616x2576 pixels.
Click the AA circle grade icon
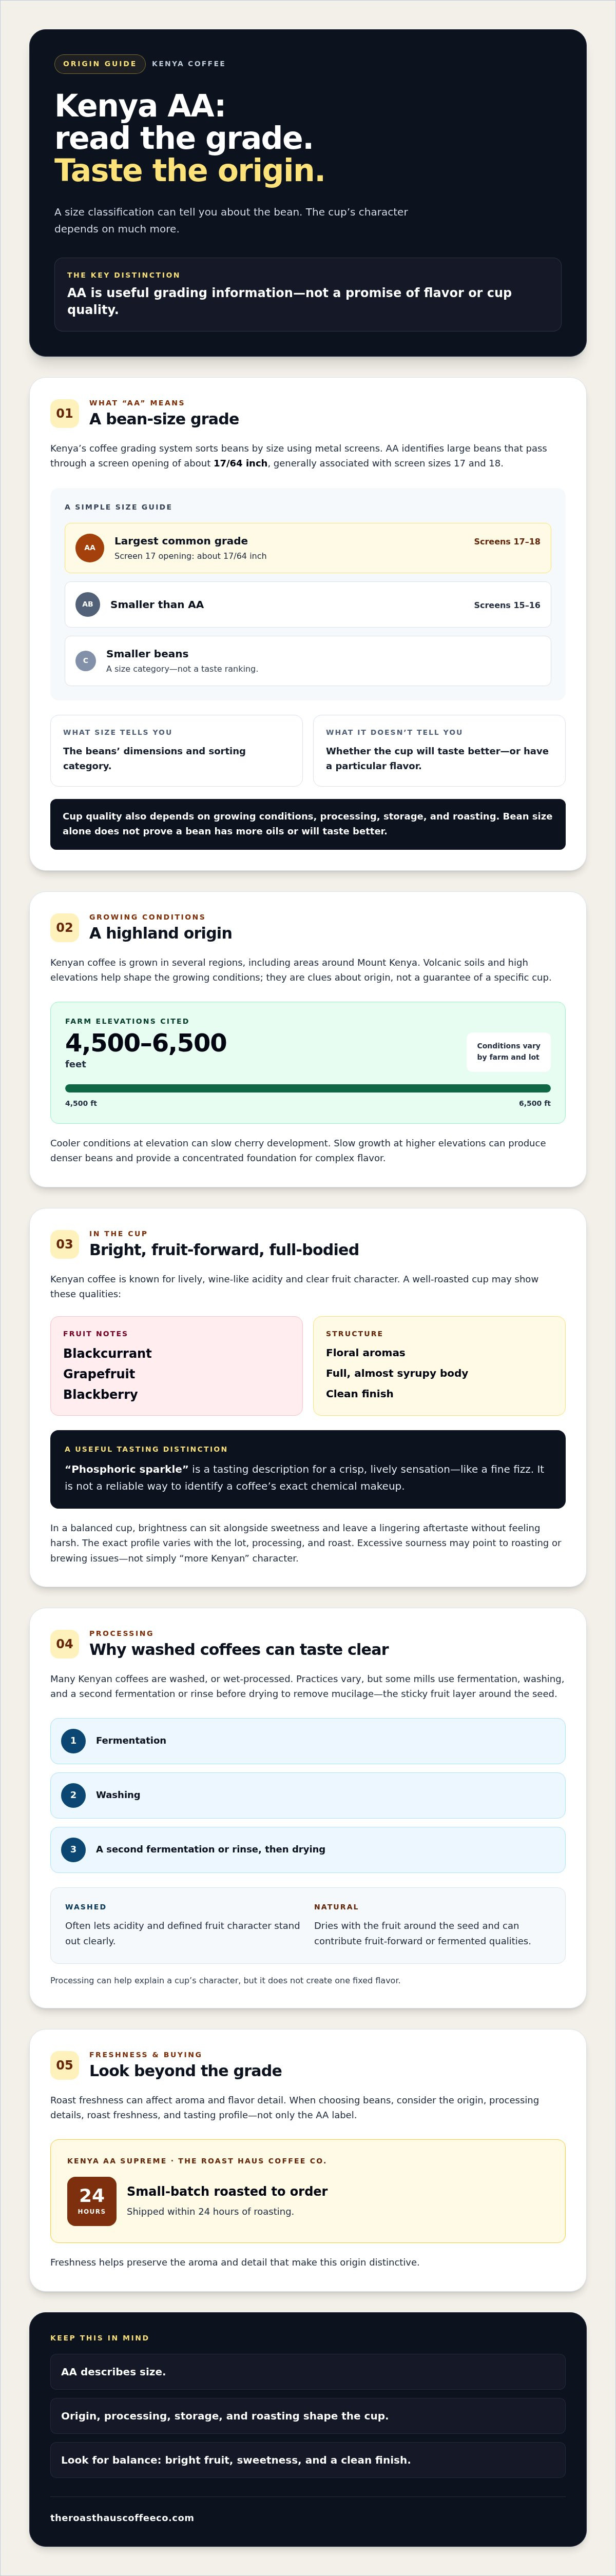click(x=90, y=548)
